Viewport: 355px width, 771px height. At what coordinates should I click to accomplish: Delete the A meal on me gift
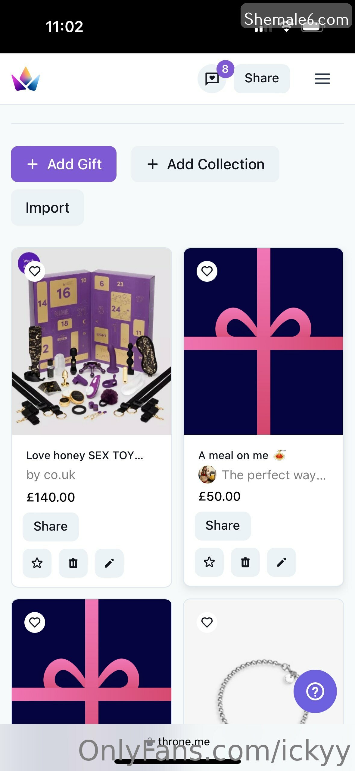click(245, 562)
